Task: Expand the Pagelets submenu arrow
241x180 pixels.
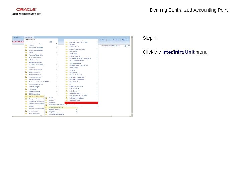Action: click(x=77, y=112)
